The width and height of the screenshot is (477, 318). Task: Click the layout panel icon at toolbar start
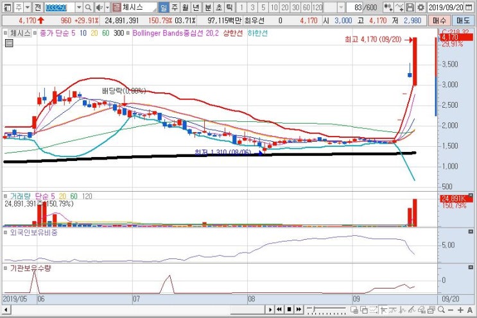(8, 7)
